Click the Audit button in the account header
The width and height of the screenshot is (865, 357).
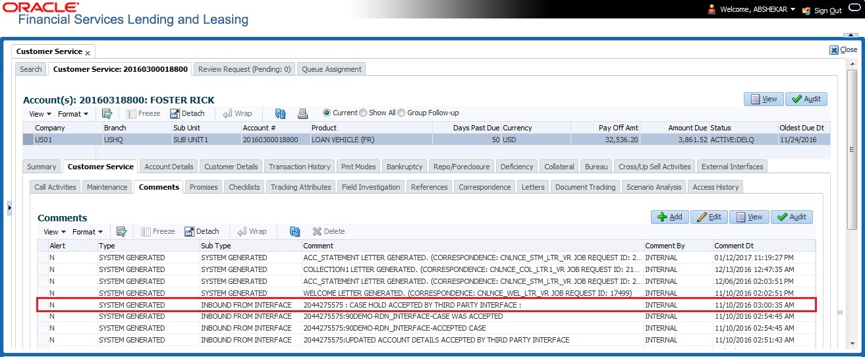tap(806, 99)
